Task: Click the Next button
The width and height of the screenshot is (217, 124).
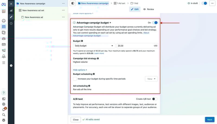Action: (210, 120)
